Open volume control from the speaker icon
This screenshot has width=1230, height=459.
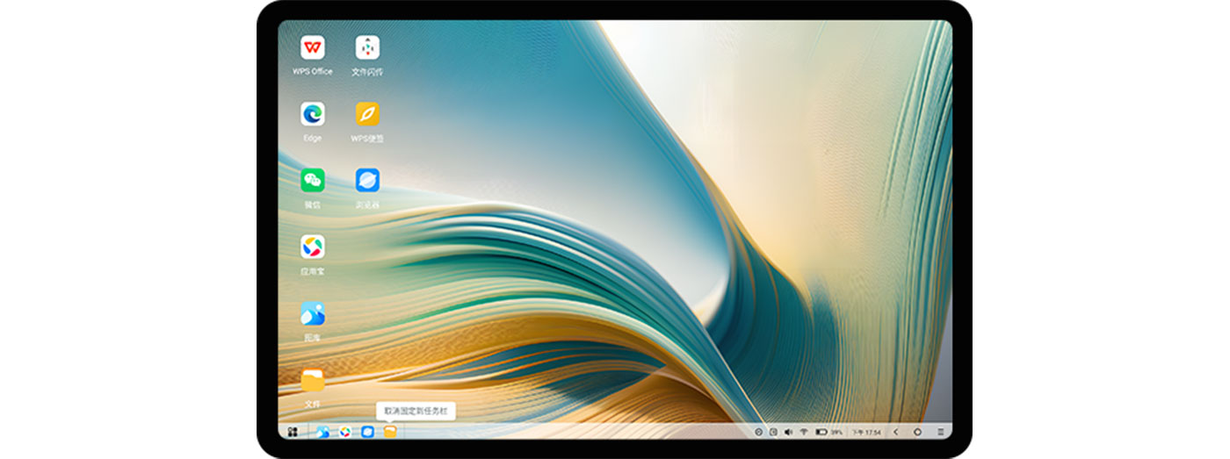[787, 432]
